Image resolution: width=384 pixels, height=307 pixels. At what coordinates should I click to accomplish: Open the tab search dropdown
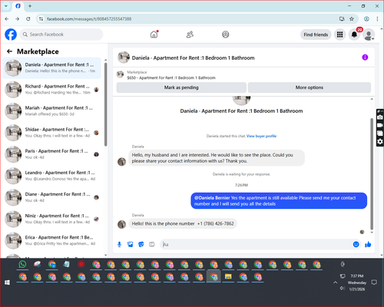tap(6, 6)
